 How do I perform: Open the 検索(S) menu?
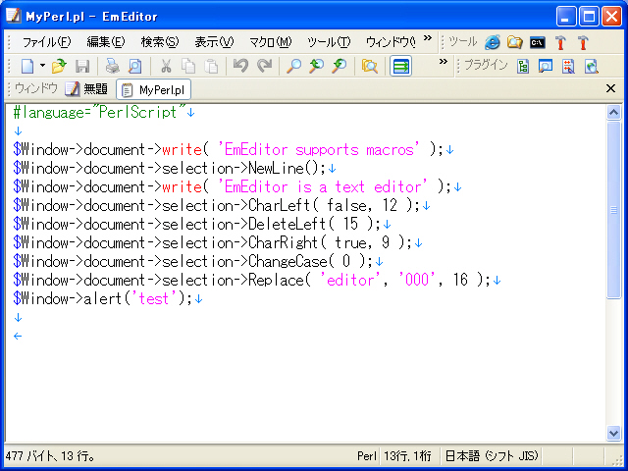160,42
